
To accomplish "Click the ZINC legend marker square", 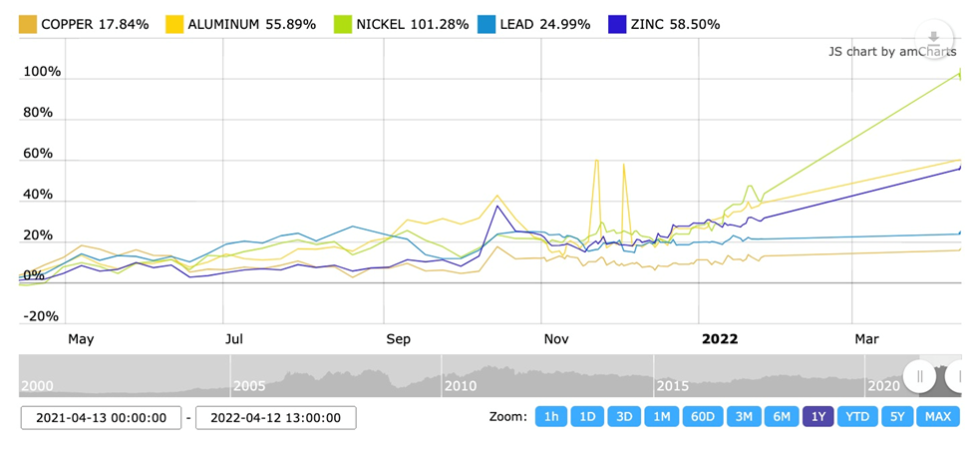I will [617, 24].
